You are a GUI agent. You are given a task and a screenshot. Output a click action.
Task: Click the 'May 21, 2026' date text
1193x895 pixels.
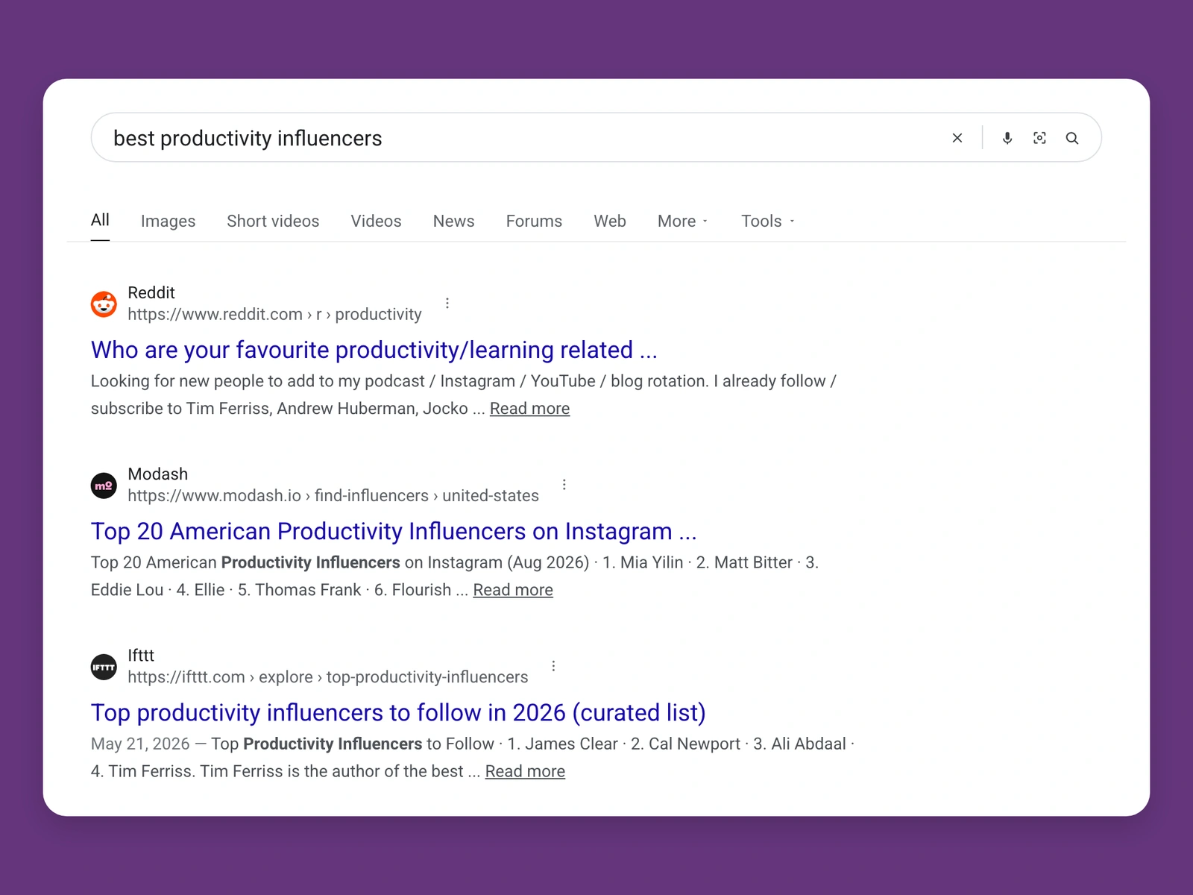140,744
